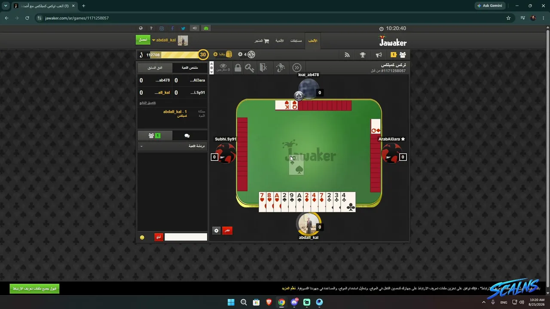
Task: Play the 2 of diamonds card
Action: (307, 202)
